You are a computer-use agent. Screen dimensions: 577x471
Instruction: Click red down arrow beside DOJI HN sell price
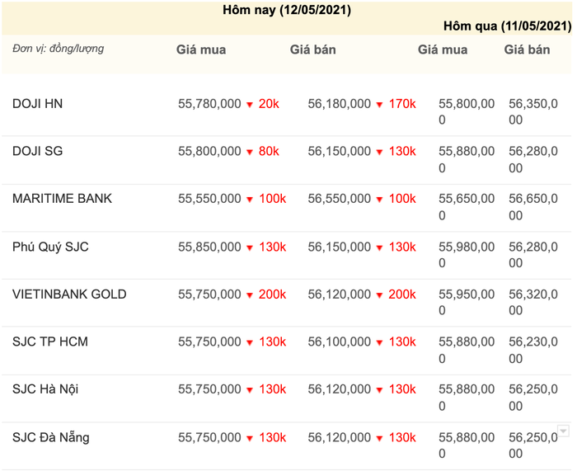(379, 105)
